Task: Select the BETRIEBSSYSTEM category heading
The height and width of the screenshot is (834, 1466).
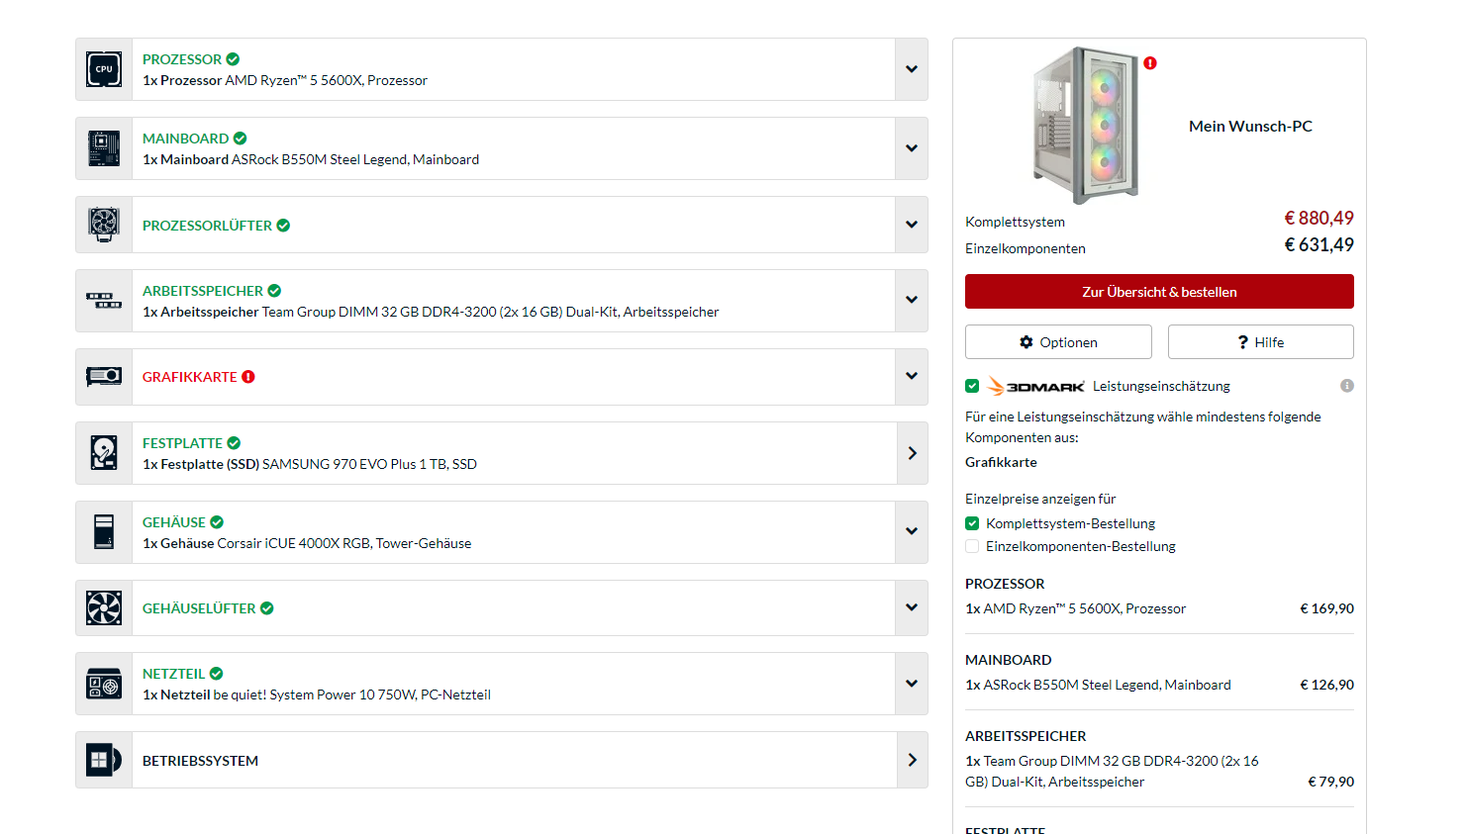Action: tap(200, 761)
